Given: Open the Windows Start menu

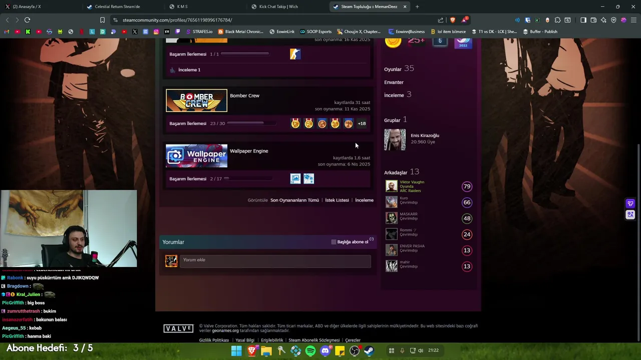Looking at the screenshot, I should pos(236,351).
